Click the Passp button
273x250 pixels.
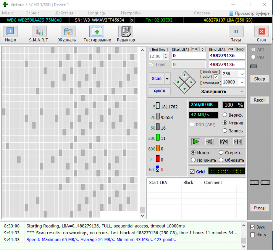[259, 208]
